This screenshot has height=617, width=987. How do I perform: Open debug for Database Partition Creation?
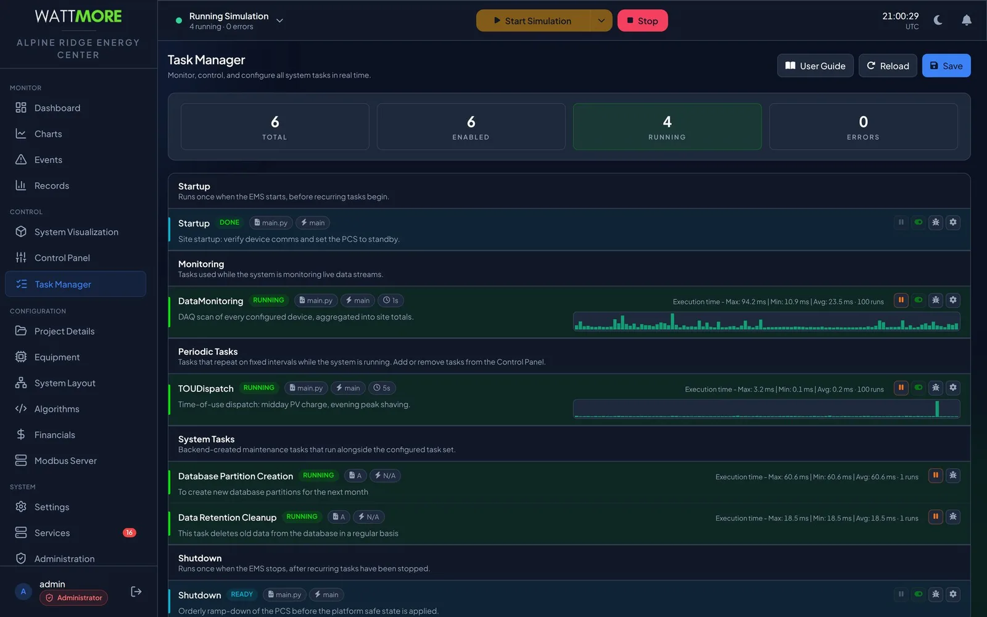pyautogui.click(x=952, y=476)
